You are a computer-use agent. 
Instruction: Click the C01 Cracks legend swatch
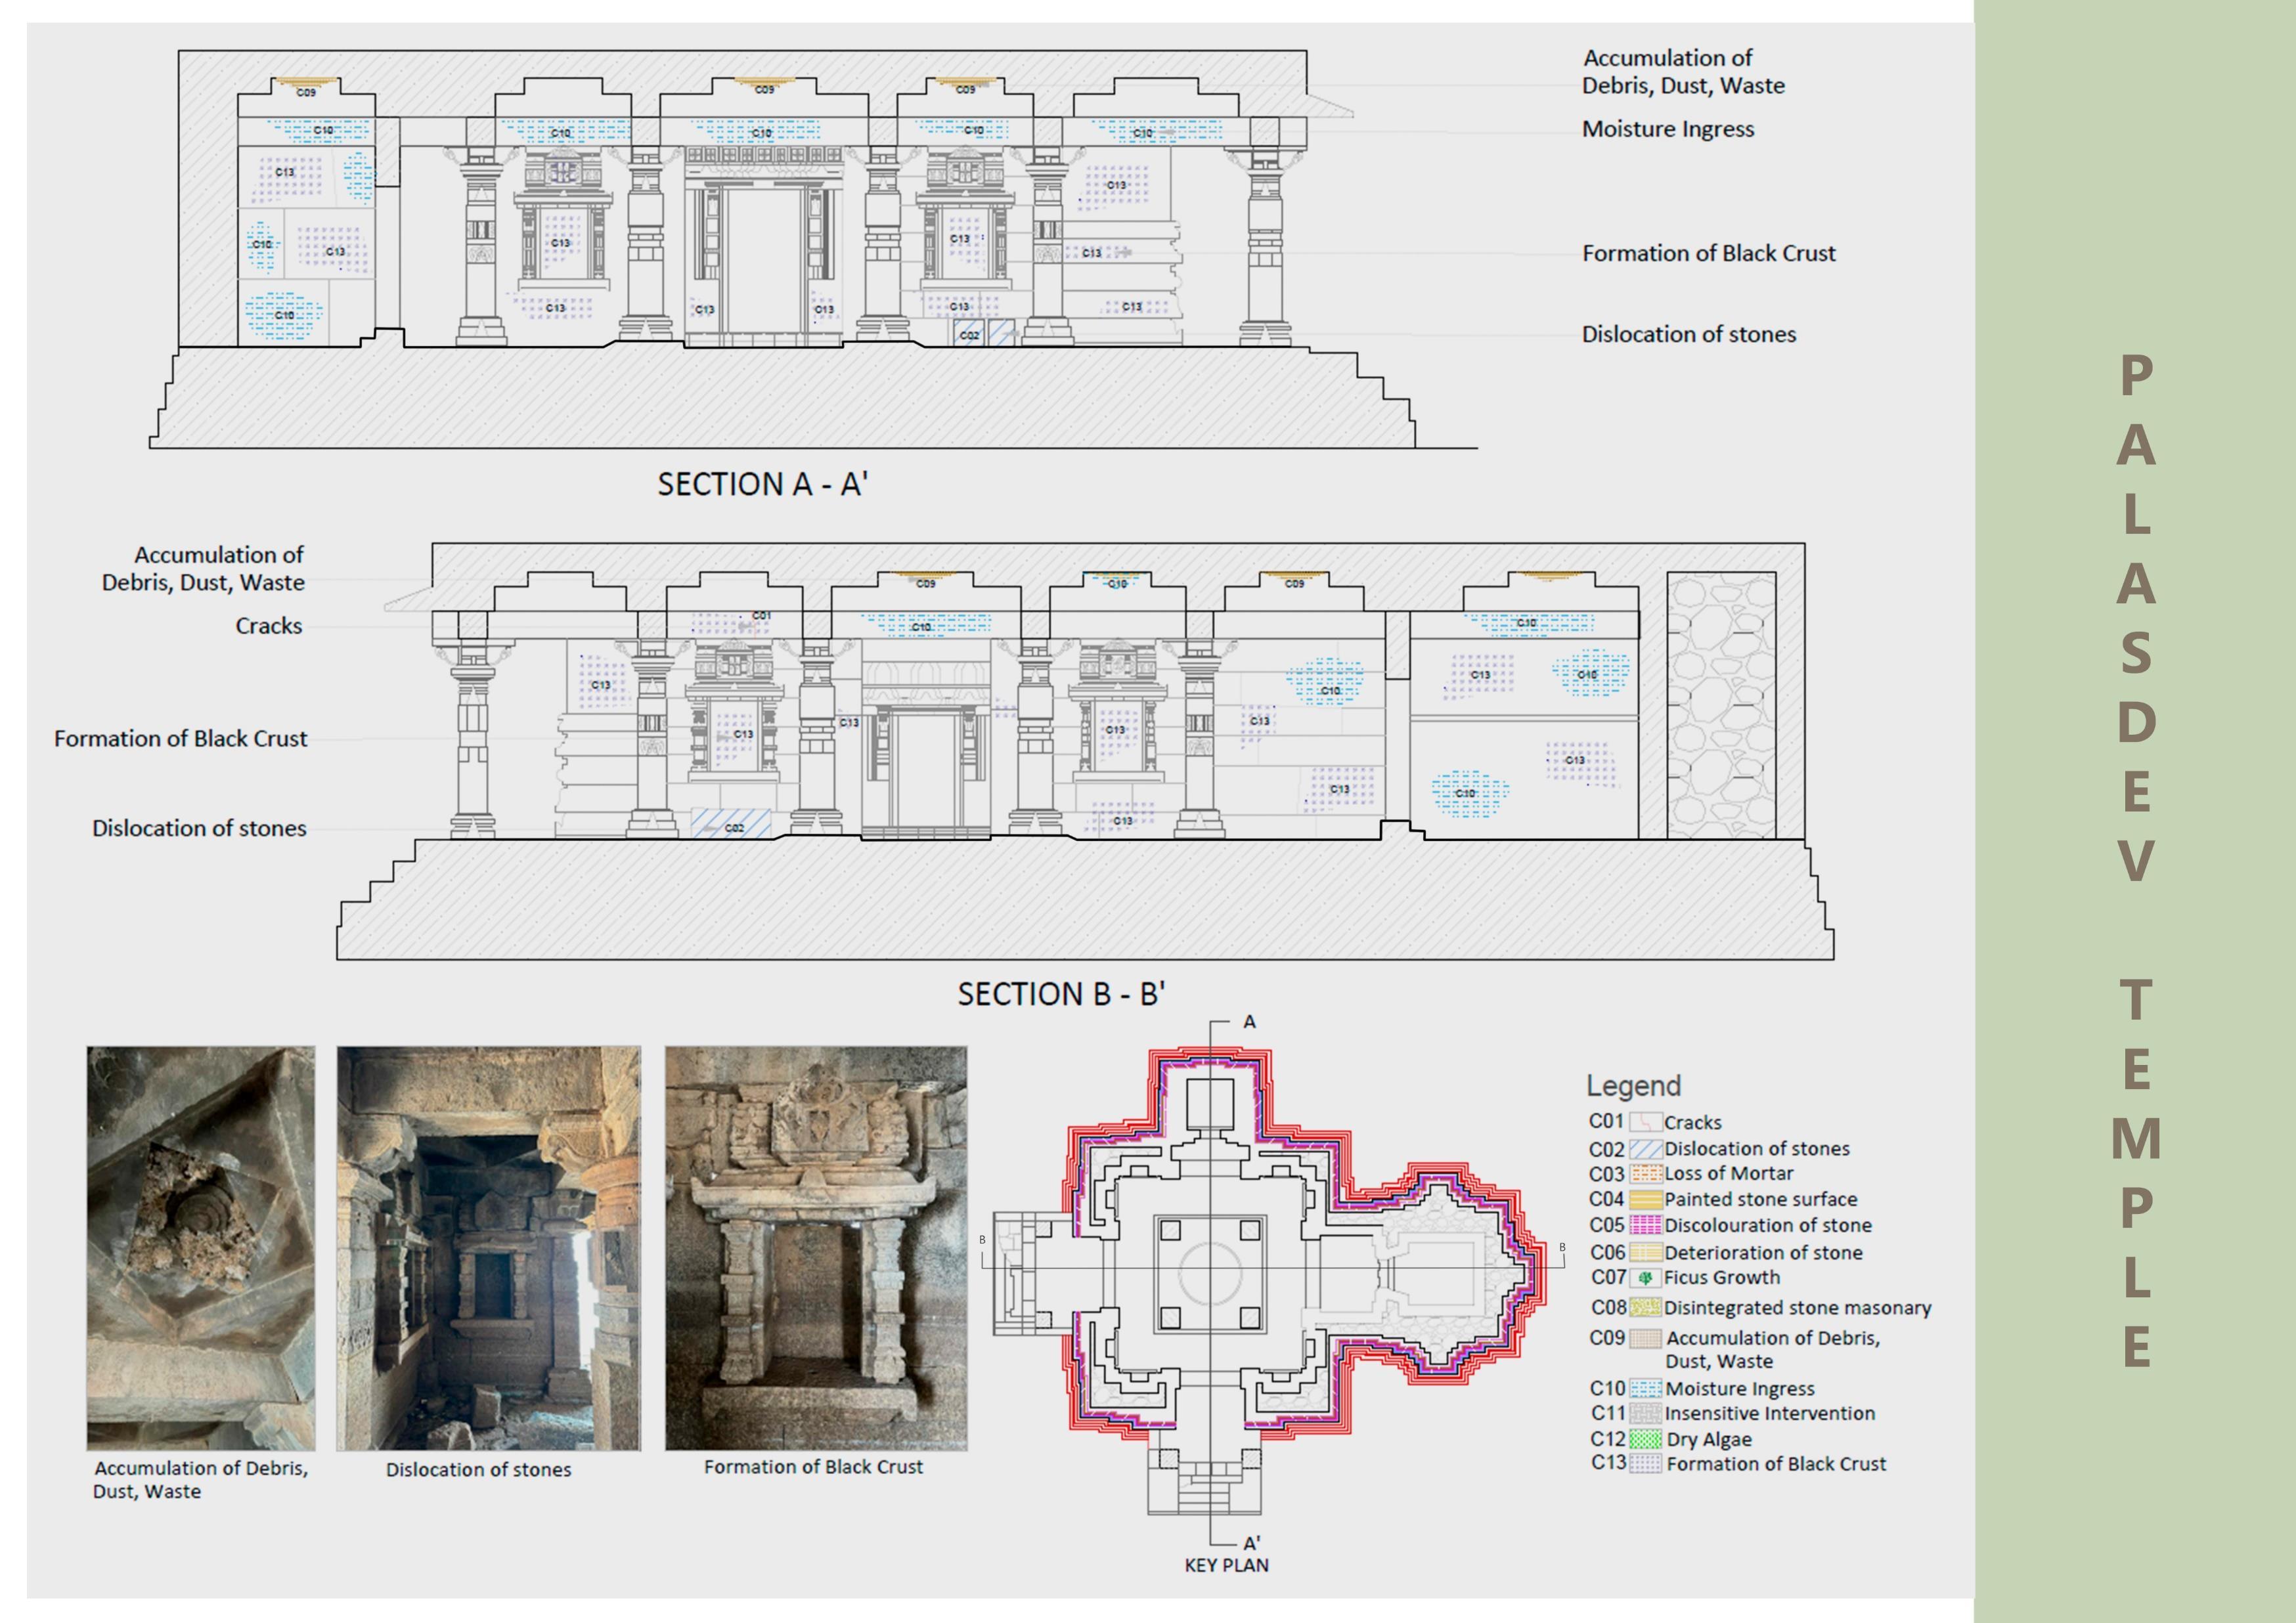coord(1646,1122)
